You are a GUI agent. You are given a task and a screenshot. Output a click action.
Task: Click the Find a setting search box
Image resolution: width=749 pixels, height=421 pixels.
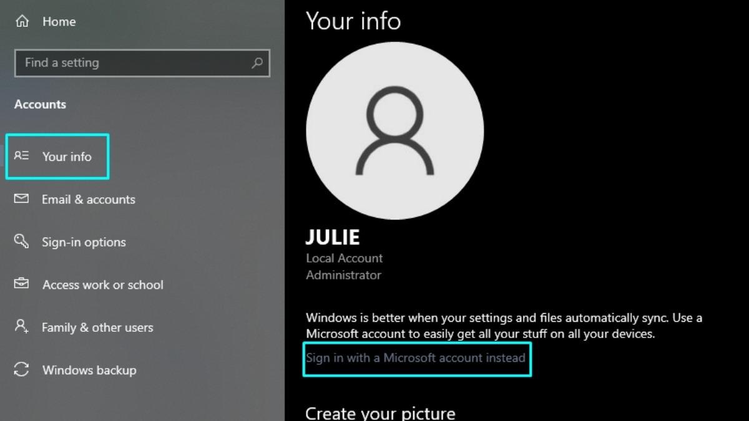pyautogui.click(x=142, y=63)
